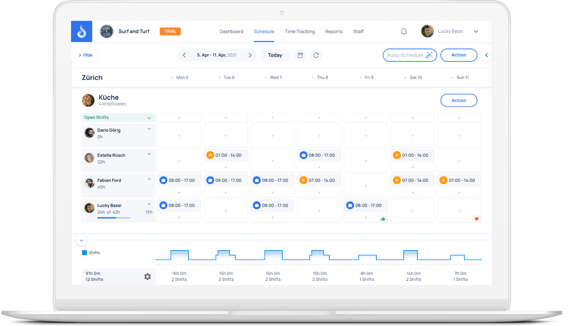The image size is (569, 326).
Task: Expand Fabian Ford employee options
Action: pyautogui.click(x=149, y=179)
